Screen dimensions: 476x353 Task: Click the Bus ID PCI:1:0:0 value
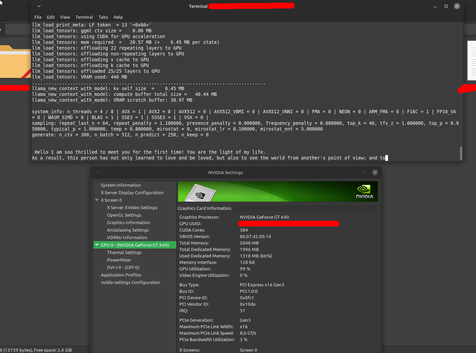click(249, 291)
